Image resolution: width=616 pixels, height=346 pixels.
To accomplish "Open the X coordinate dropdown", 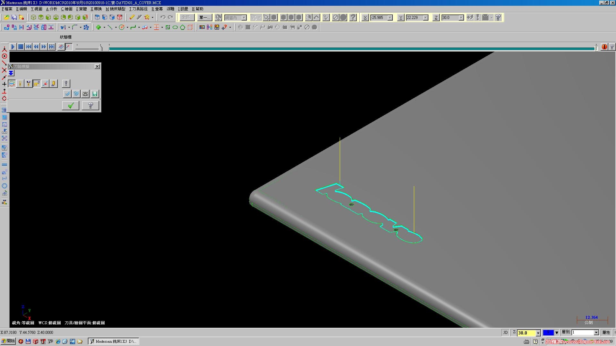I will click(390, 18).
